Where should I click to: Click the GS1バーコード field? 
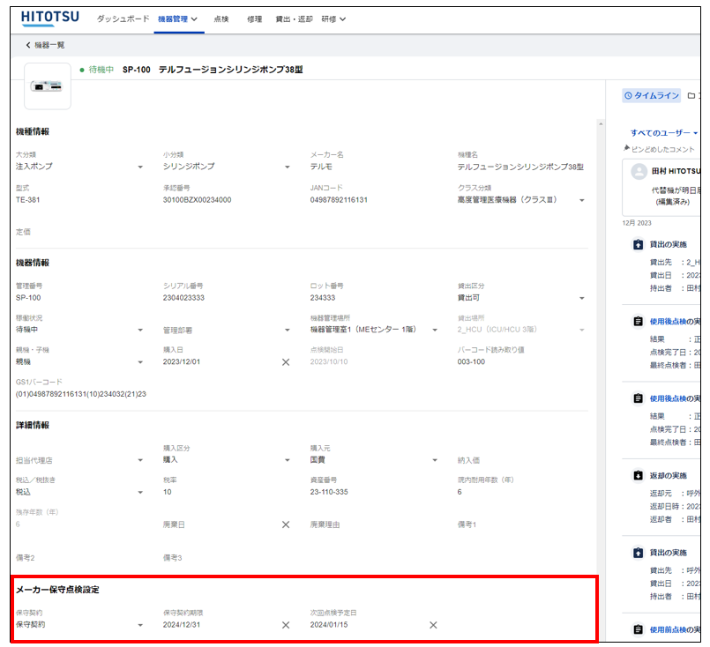pyautogui.click(x=79, y=394)
